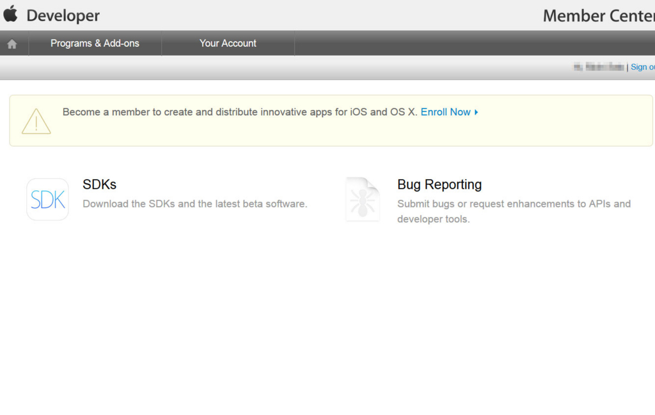Click the Member Center title
This screenshot has width=655, height=415.
[599, 16]
